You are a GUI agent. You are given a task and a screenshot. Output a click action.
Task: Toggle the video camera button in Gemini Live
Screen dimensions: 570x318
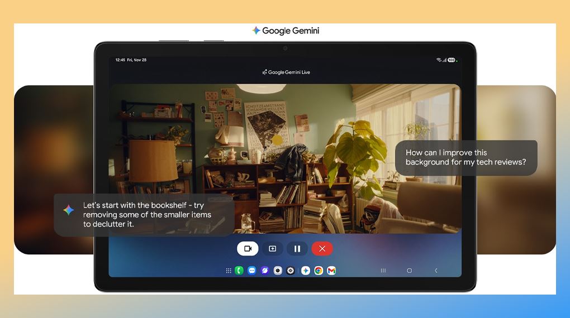pos(248,248)
